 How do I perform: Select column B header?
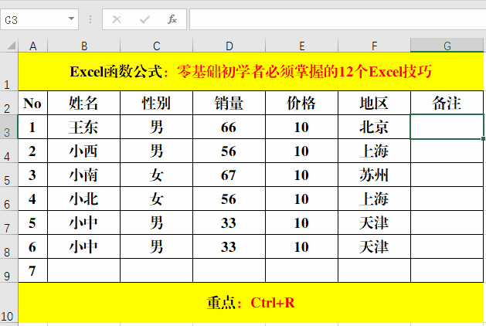coord(83,46)
